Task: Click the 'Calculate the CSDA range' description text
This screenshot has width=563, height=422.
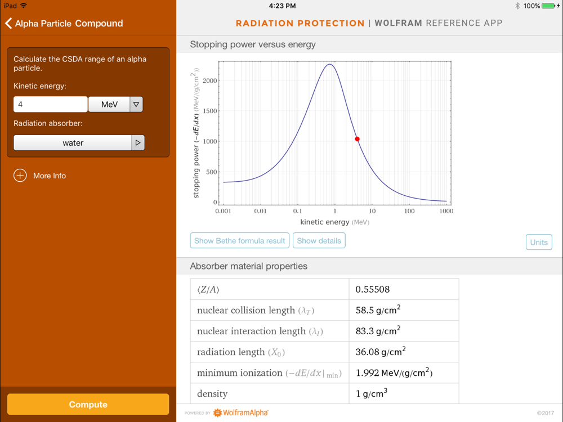Action: point(80,64)
